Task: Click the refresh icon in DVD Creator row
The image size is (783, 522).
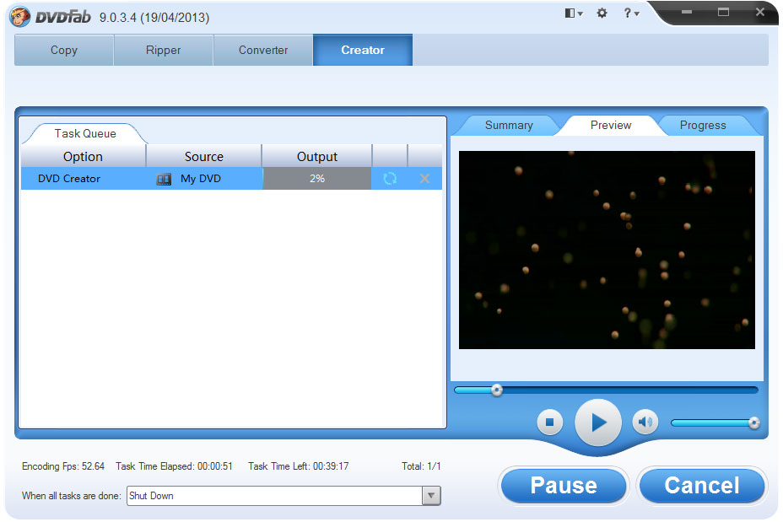Action: pyautogui.click(x=390, y=179)
